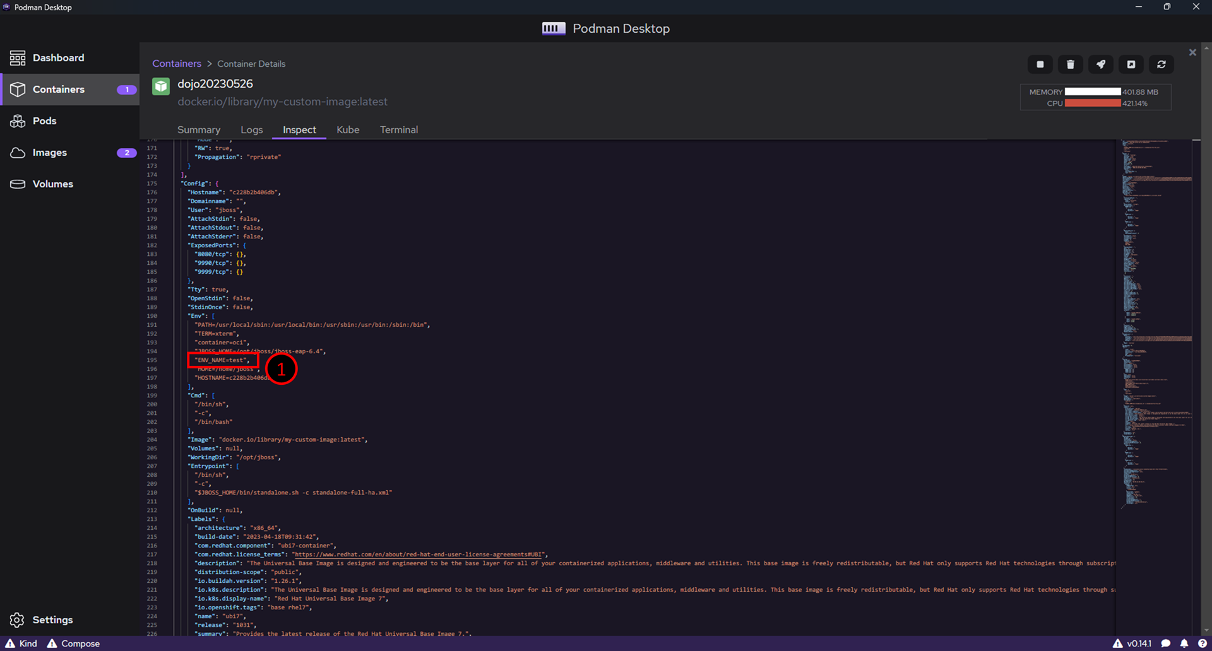Click the "TERM=xterm" line
Image resolution: width=1212 pixels, height=651 pixels.
(x=217, y=334)
